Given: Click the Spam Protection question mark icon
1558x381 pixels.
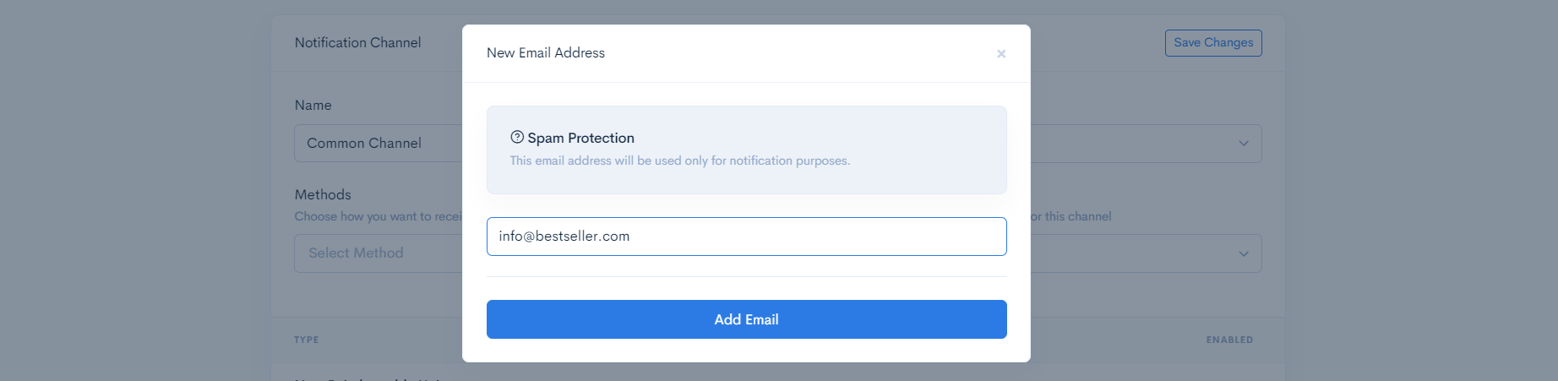Looking at the screenshot, I should point(517,137).
